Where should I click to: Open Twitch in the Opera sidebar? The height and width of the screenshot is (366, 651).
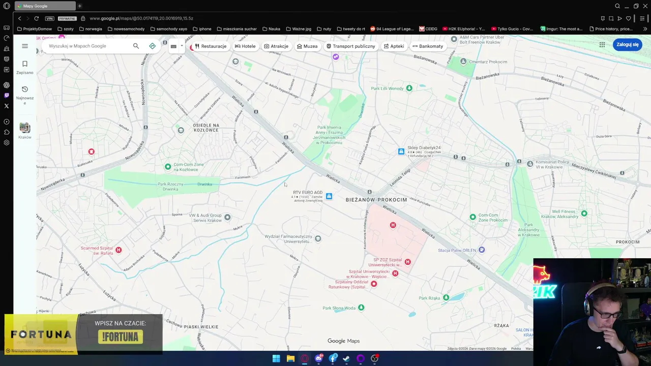tap(7, 95)
